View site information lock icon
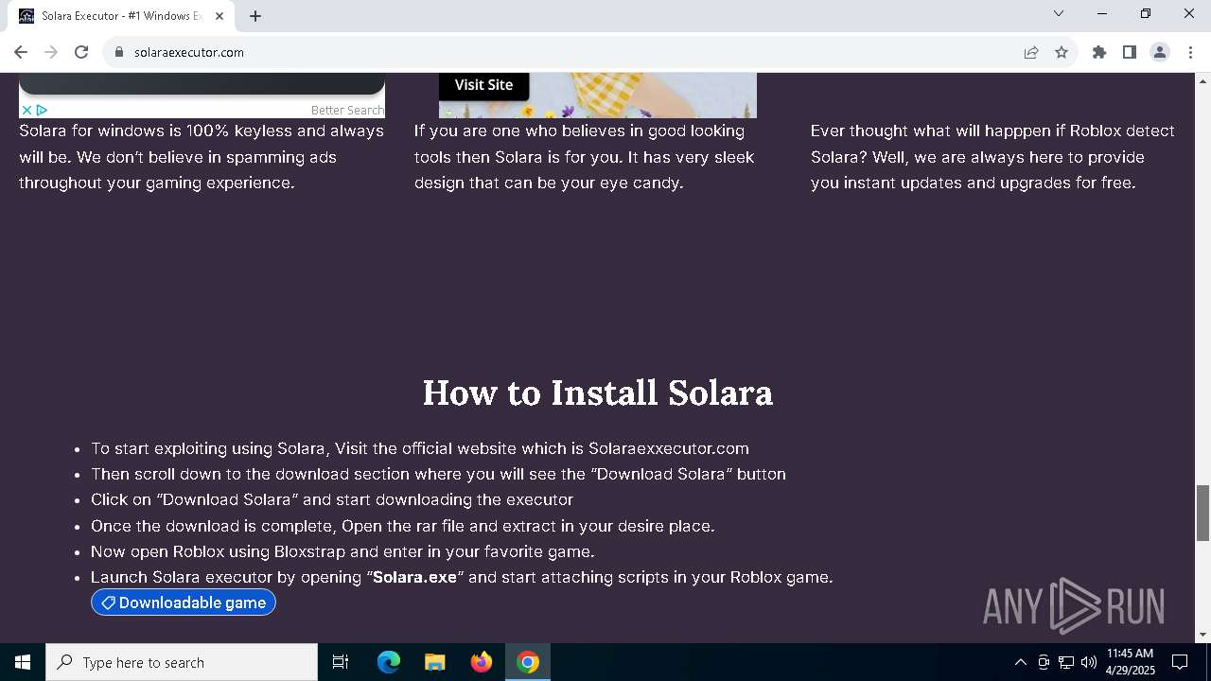This screenshot has height=681, width=1211. (119, 52)
